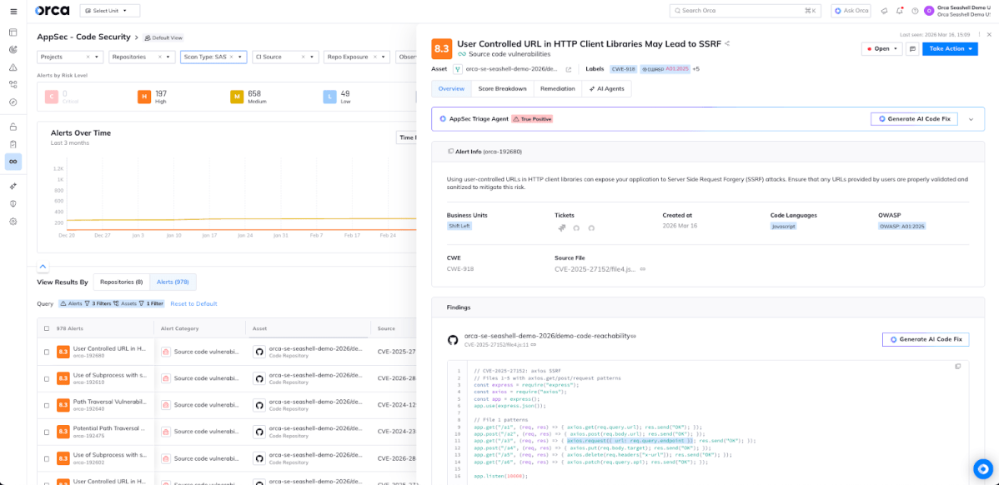Check the User Controlled URL alert row checkbox

pyautogui.click(x=48, y=352)
